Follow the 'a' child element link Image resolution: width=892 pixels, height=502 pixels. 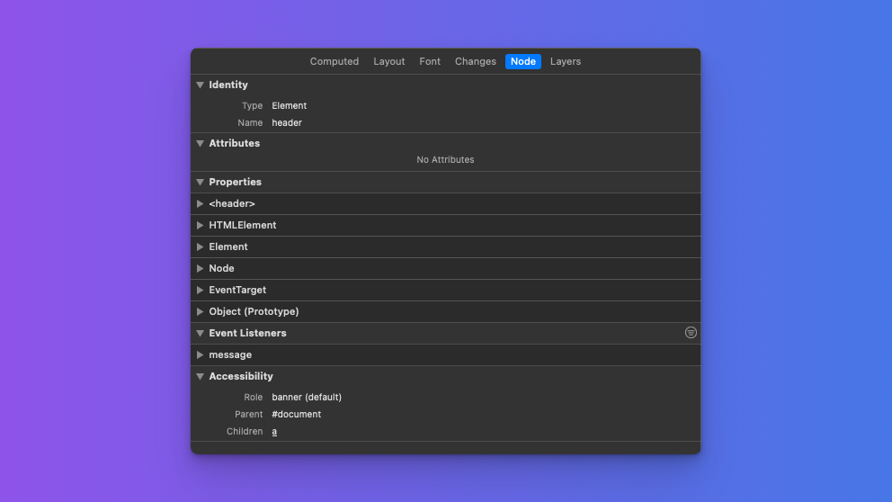pyautogui.click(x=274, y=432)
